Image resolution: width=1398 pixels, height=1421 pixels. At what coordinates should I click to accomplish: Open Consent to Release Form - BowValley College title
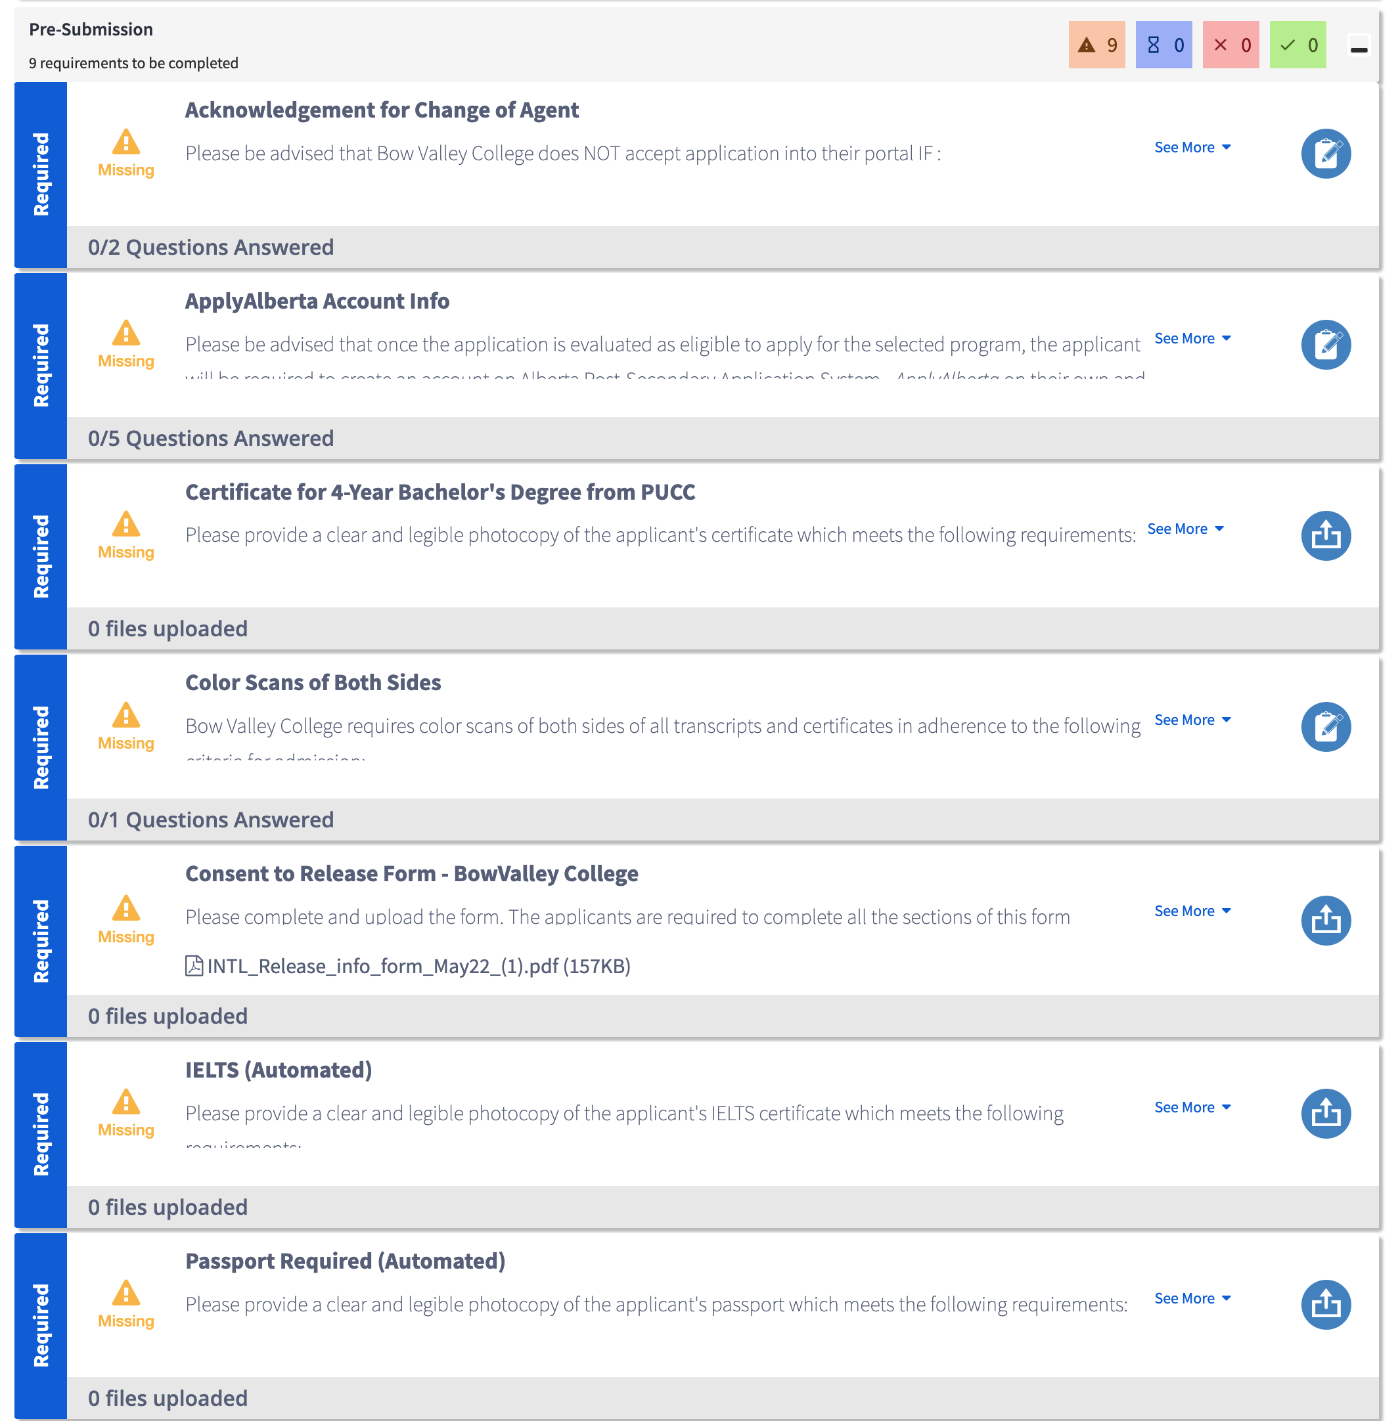click(x=411, y=873)
